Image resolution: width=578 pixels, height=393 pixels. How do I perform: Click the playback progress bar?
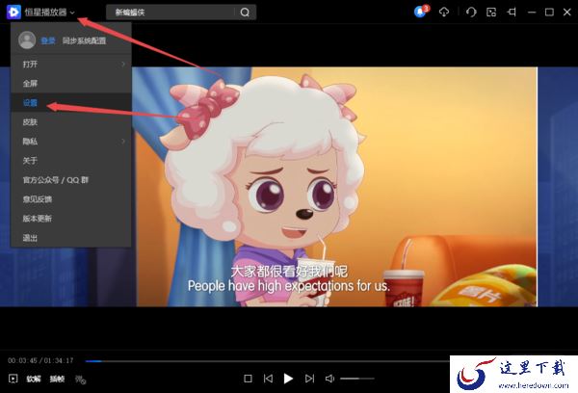point(267,361)
